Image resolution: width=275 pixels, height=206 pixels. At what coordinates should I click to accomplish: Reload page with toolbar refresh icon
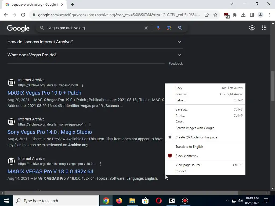click(23, 15)
